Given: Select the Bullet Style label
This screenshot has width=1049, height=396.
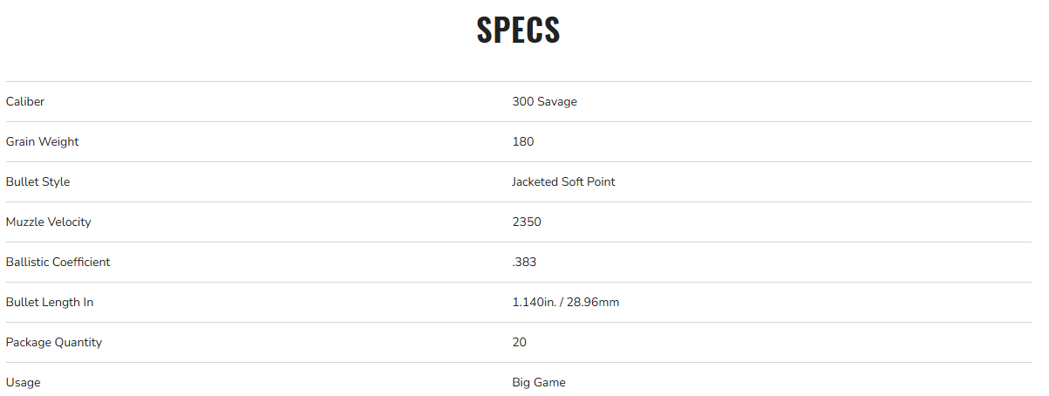Looking at the screenshot, I should point(37,182).
